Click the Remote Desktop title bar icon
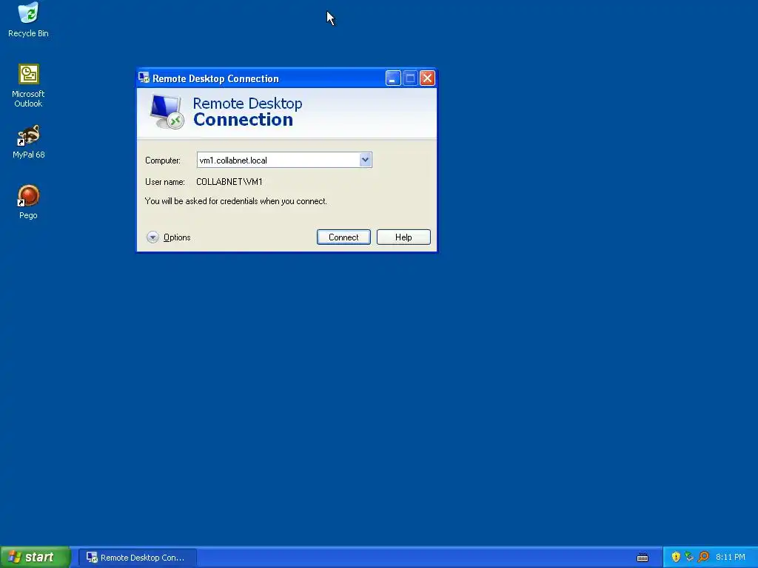 coord(144,78)
